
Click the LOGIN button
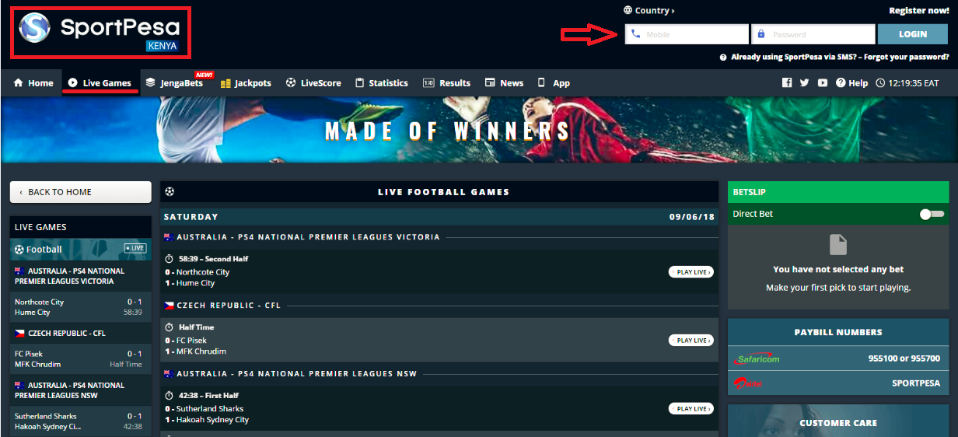[x=913, y=34]
